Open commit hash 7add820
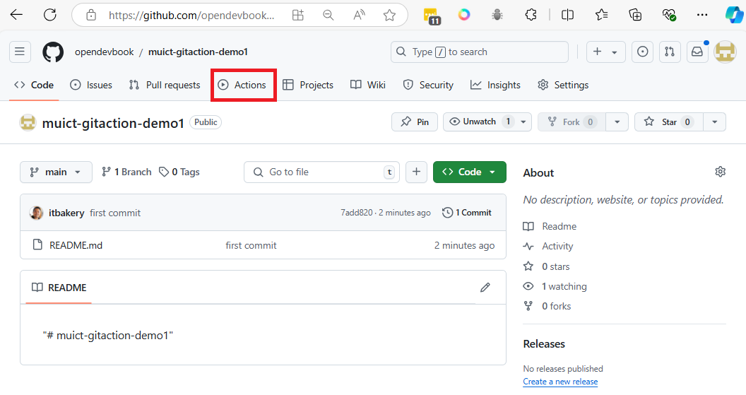The height and width of the screenshot is (395, 746). click(356, 213)
